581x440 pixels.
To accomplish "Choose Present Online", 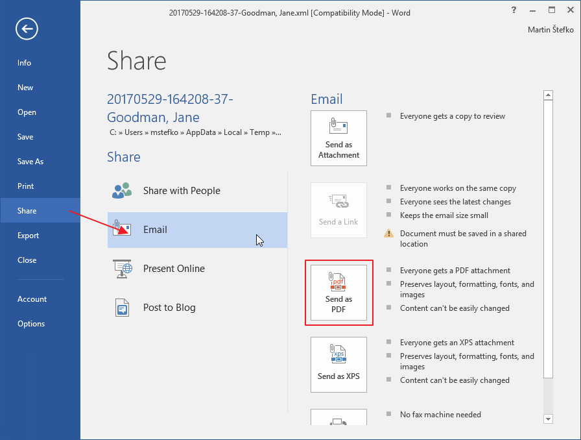I will pyautogui.click(x=197, y=269).
